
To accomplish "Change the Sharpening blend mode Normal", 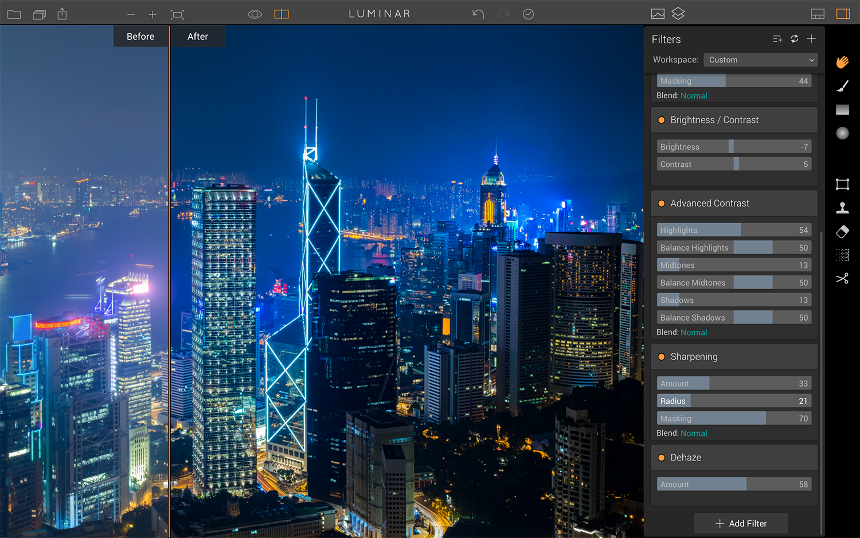I will click(694, 434).
